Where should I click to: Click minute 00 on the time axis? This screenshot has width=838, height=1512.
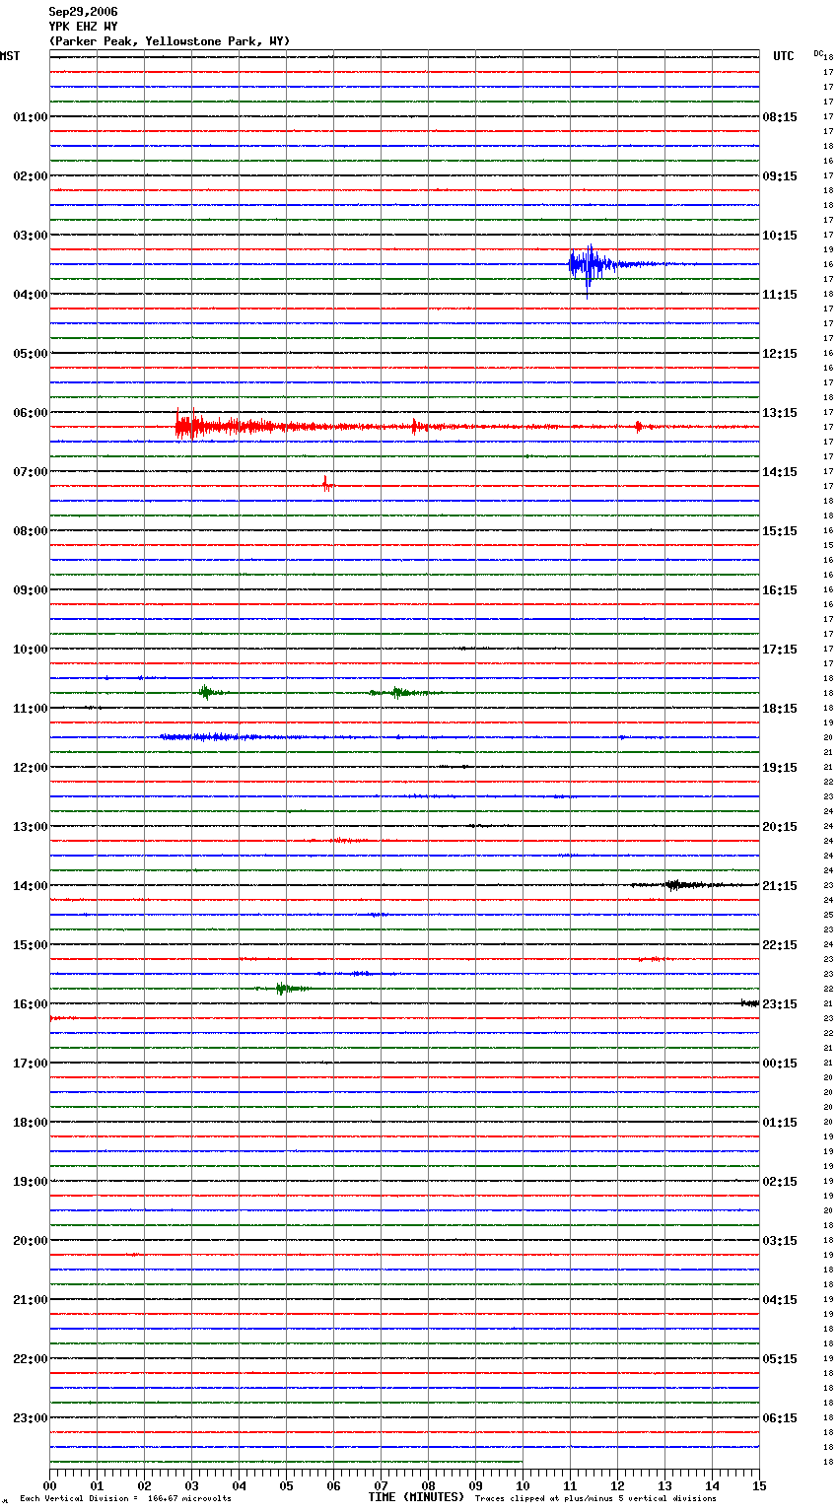(49, 1485)
